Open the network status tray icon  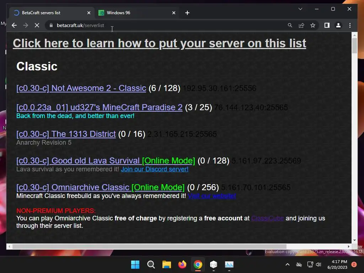310,264
